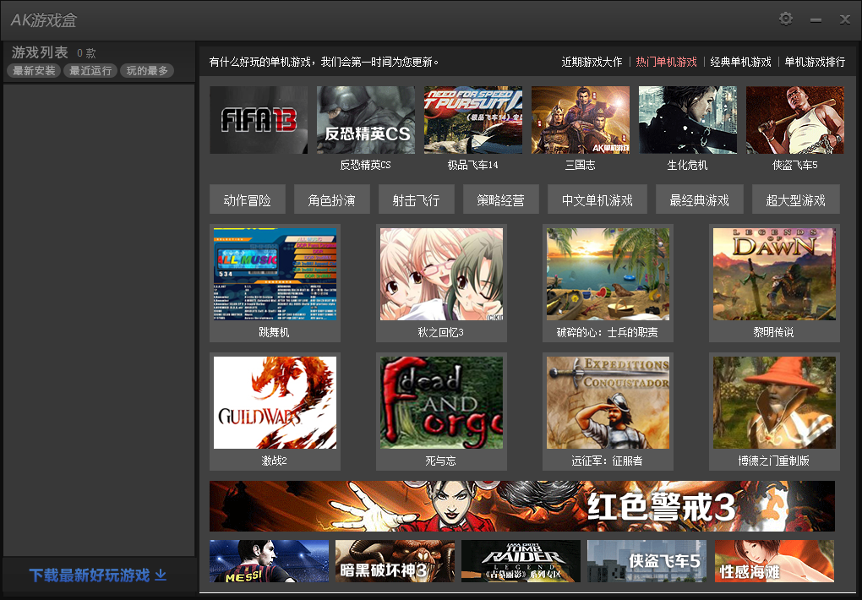Filter game list by 最新安装
The height and width of the screenshot is (600, 862).
tap(34, 70)
